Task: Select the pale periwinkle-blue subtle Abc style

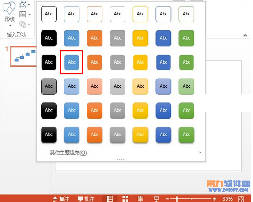Action: (x=163, y=86)
